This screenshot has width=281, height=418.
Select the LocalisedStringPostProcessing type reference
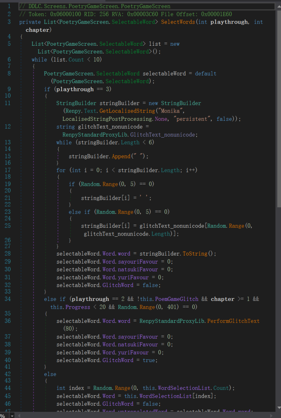[107, 119]
